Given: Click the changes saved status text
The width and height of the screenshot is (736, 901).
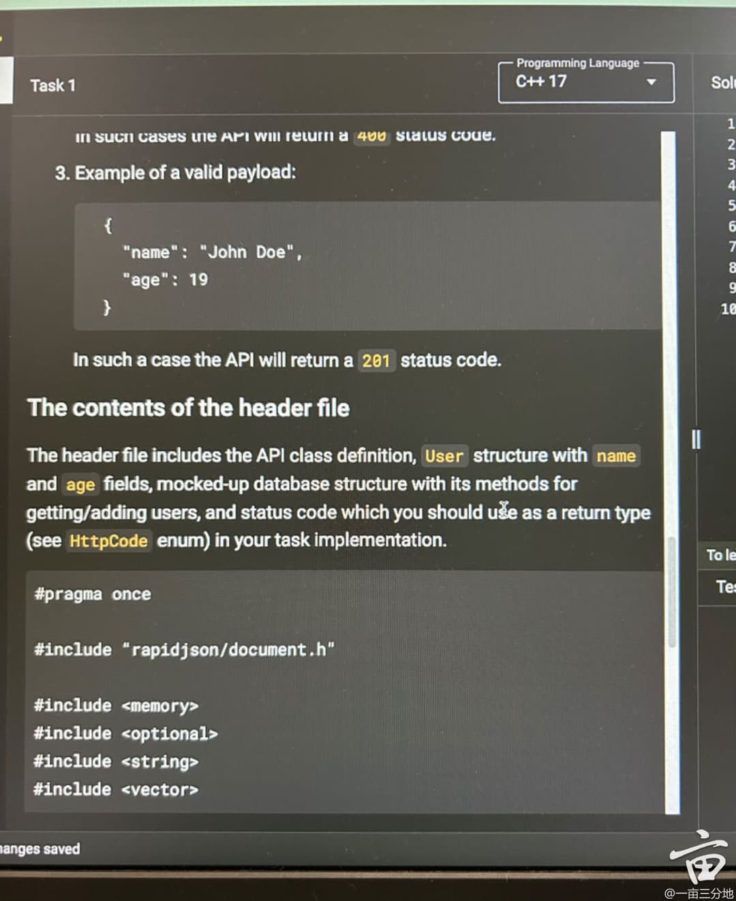Looking at the screenshot, I should click(x=40, y=849).
